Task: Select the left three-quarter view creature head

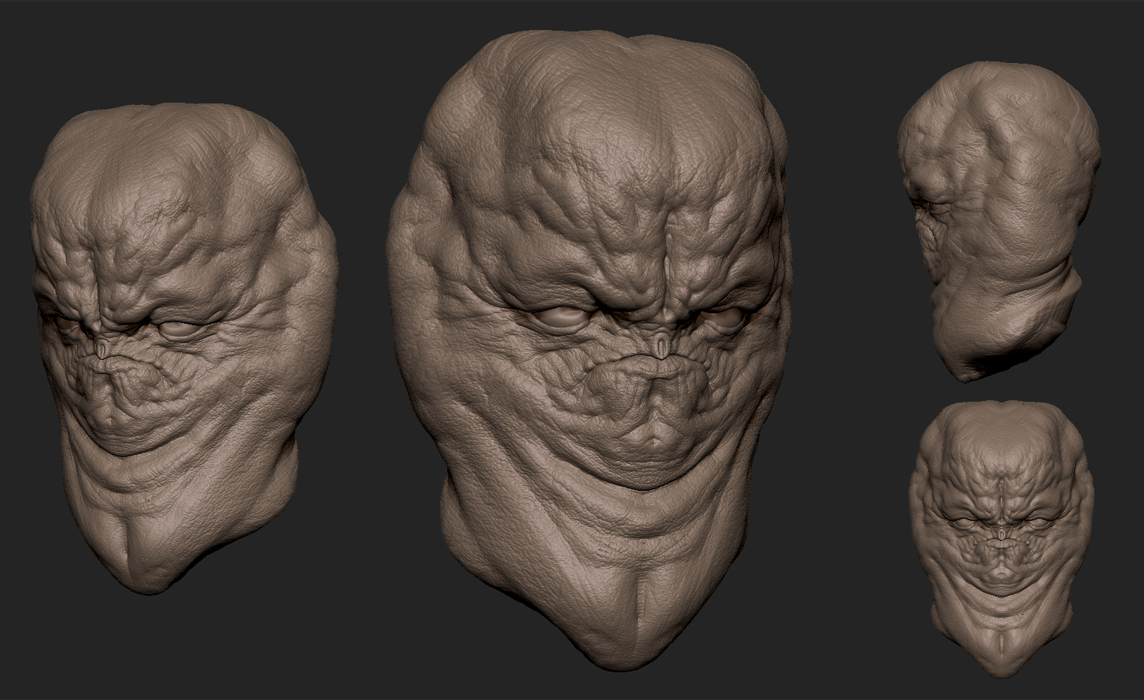Action: coord(184,349)
